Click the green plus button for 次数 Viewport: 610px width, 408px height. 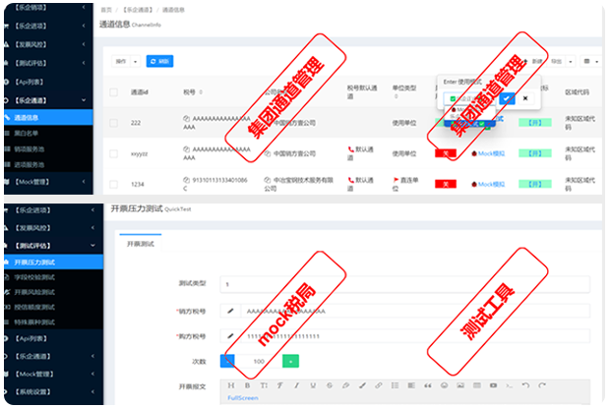pos(291,361)
